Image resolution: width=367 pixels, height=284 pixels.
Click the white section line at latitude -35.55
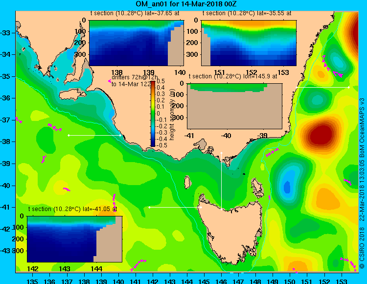323,87
